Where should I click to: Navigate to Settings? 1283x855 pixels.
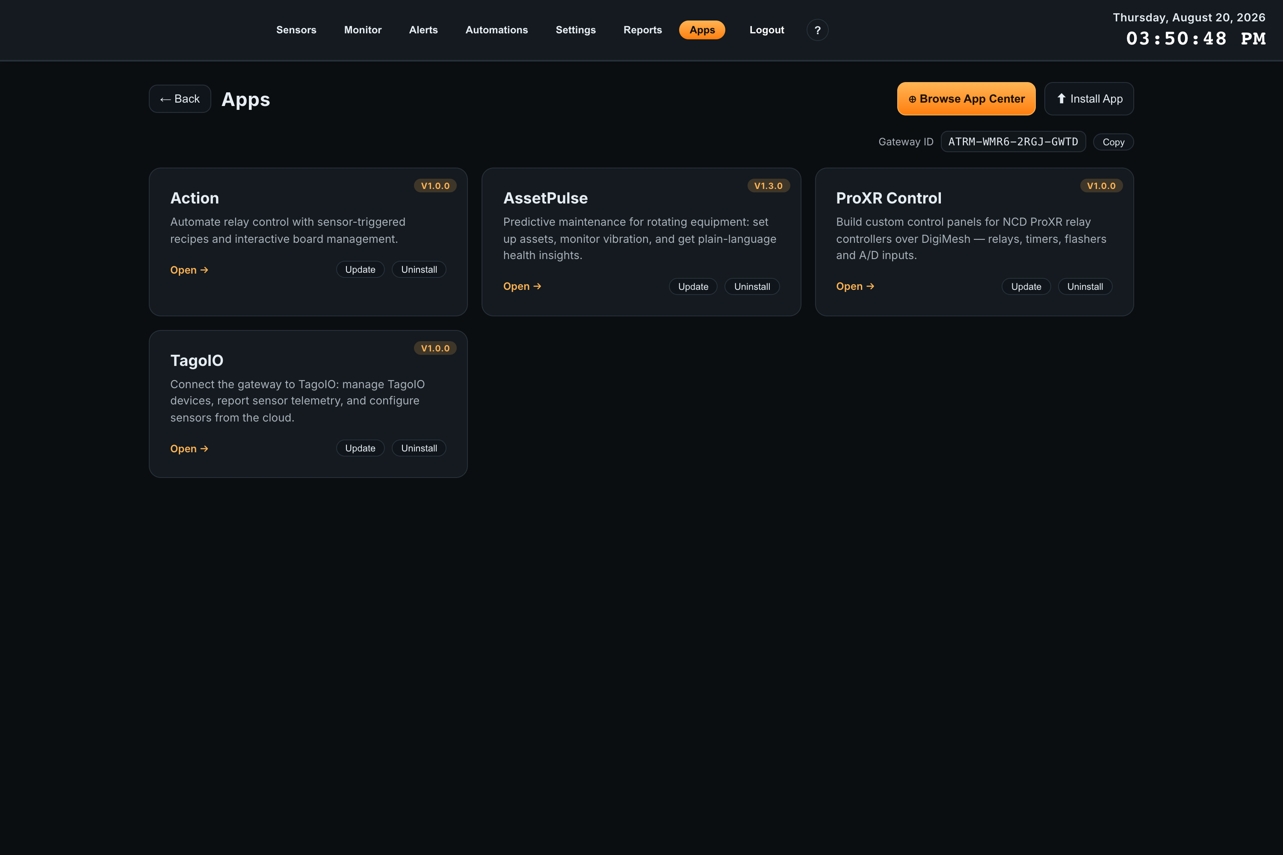point(576,30)
